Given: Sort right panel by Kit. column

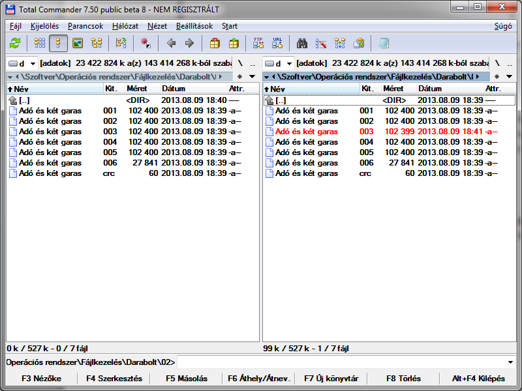Looking at the screenshot, I should pos(371,89).
